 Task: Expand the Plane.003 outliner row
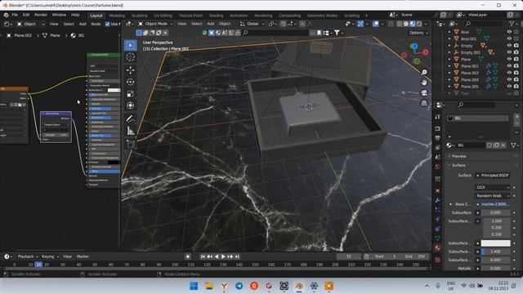(x=449, y=73)
